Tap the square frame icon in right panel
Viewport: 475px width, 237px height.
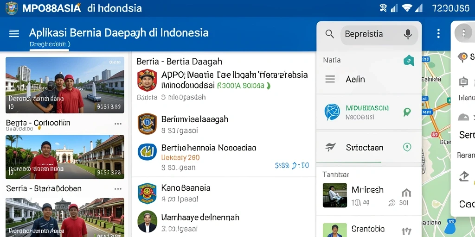point(463,81)
